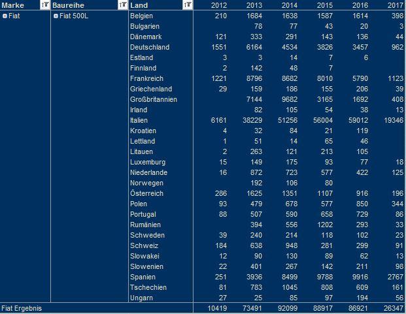Select the Polen row label
The height and width of the screenshot is (314, 406).
click(x=139, y=204)
